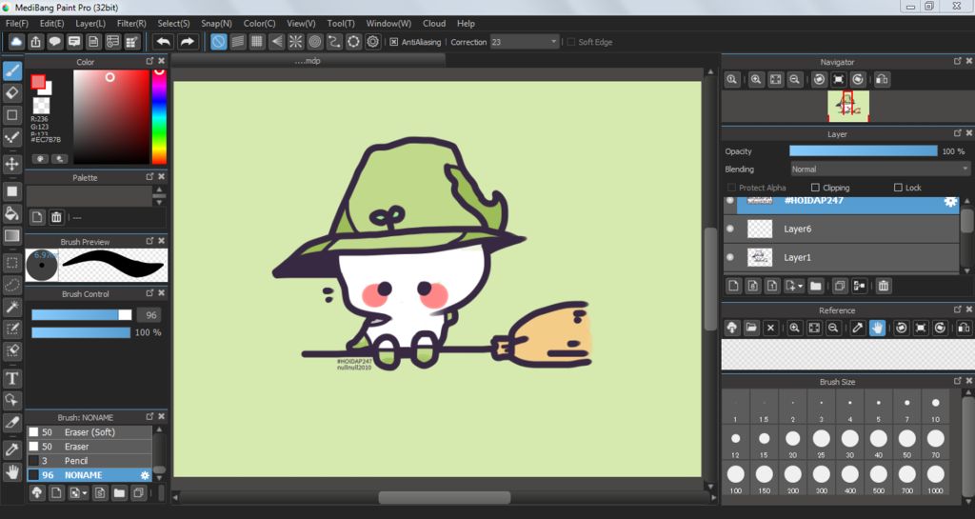Viewport: 975px width, 519px height.
Task: Select the Text tool
Action: 11,378
